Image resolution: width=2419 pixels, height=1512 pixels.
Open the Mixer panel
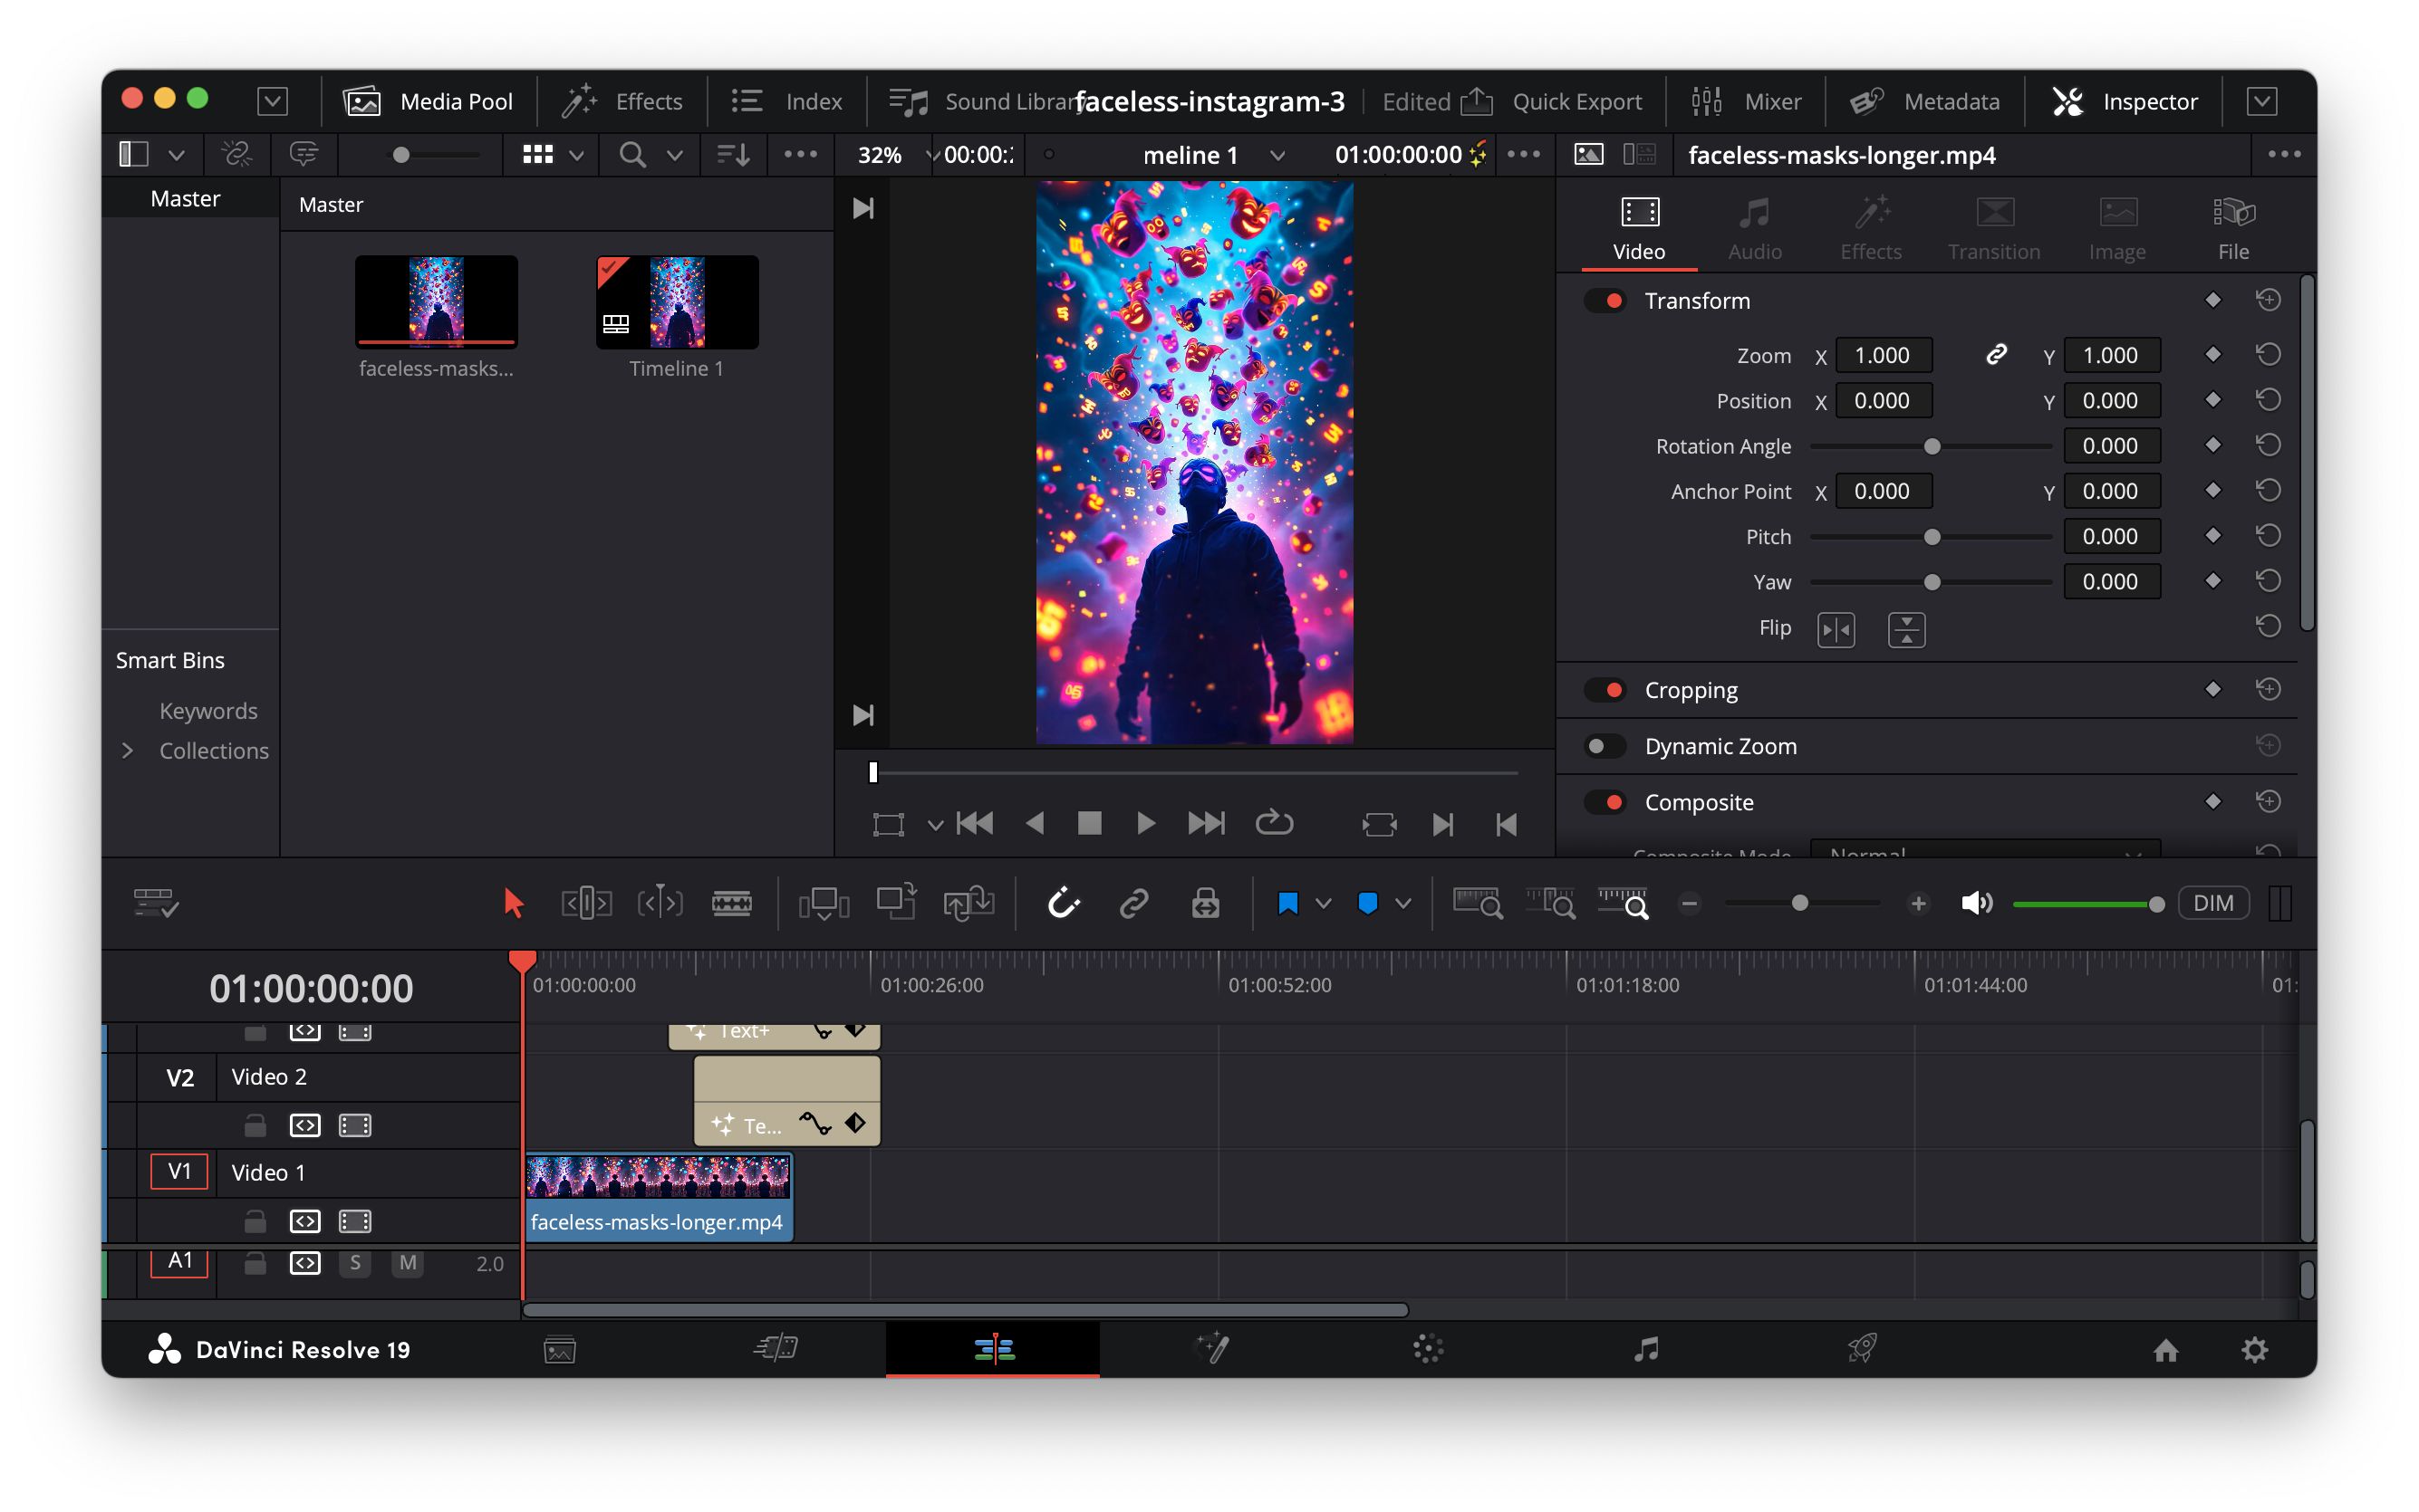1747,101
